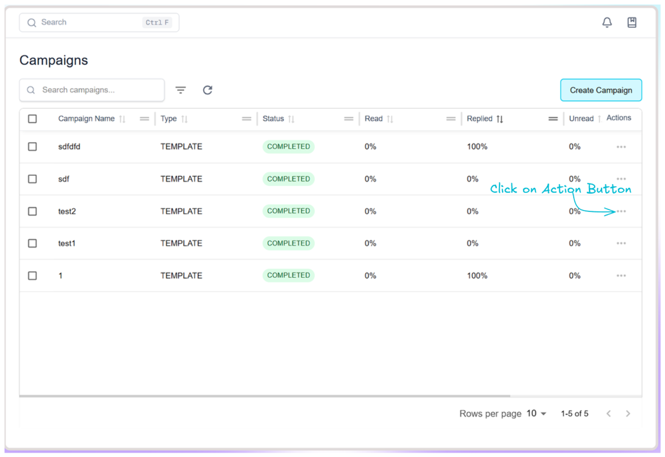Select all campaigns with header checkbox
The width and height of the screenshot is (665, 457).
point(32,119)
